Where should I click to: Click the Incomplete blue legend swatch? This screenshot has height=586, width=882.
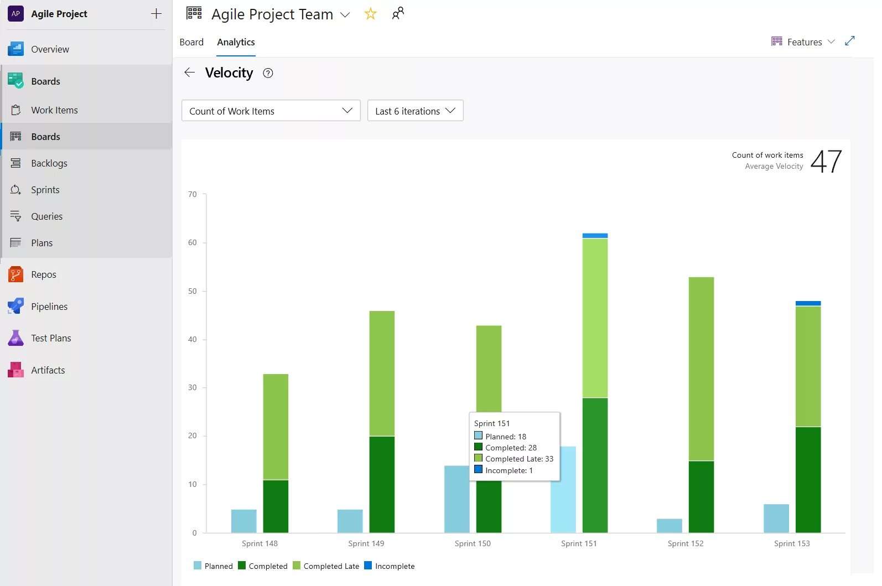tap(368, 566)
